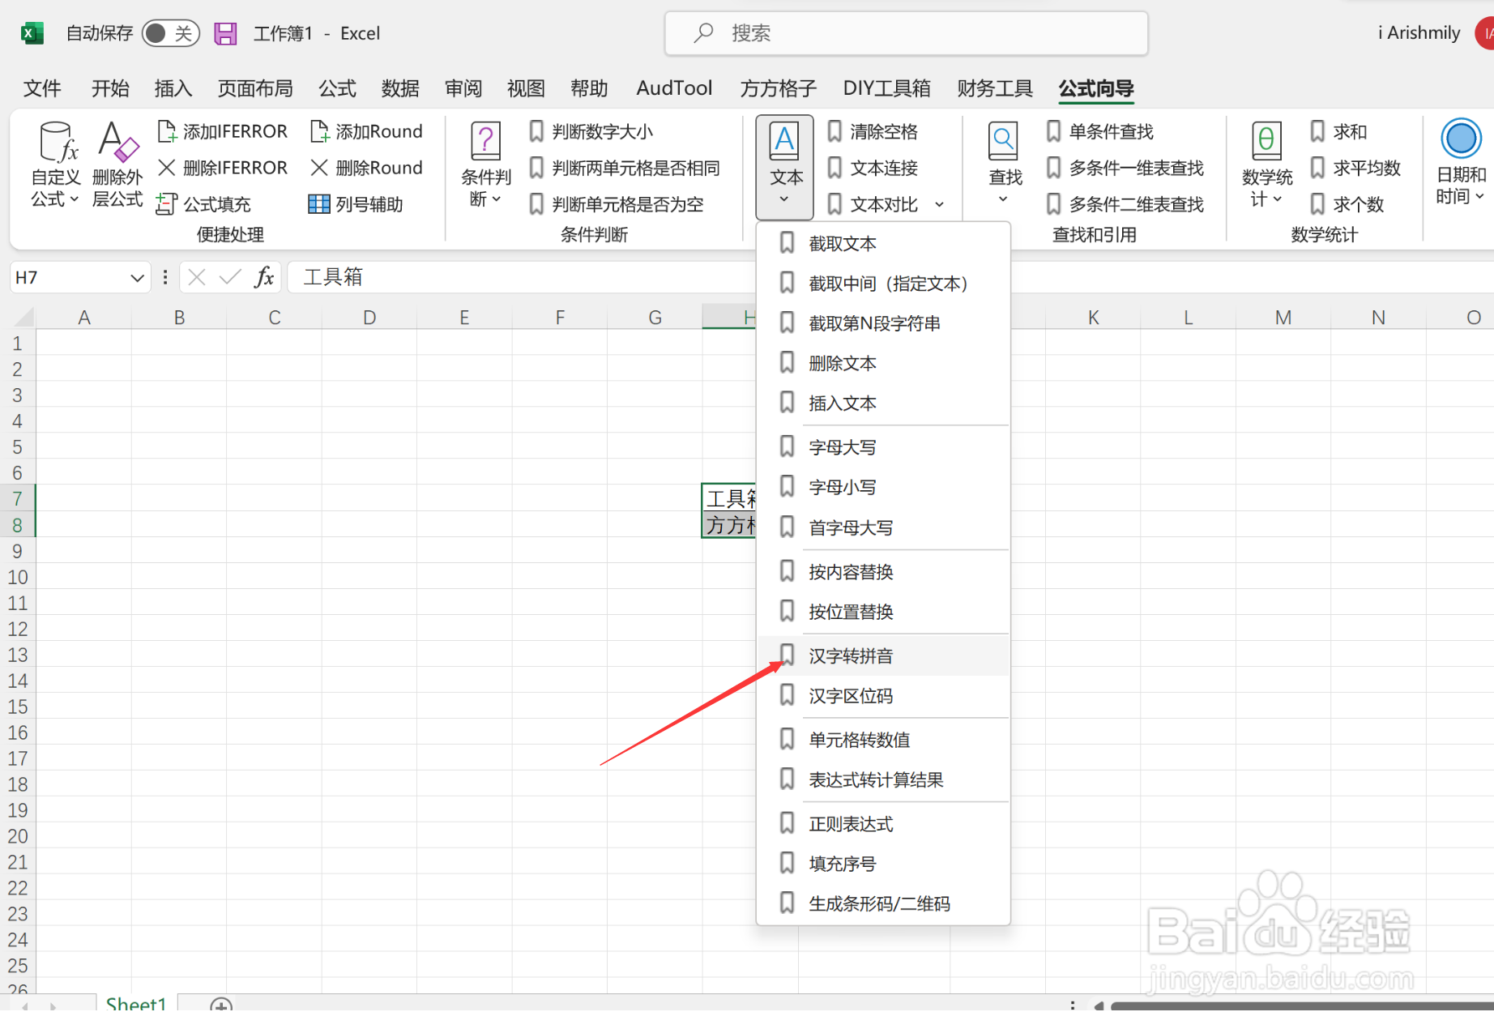Image resolution: width=1494 pixels, height=1029 pixels.
Task: Open the 数学统计 dropdown
Action: coord(1266,165)
